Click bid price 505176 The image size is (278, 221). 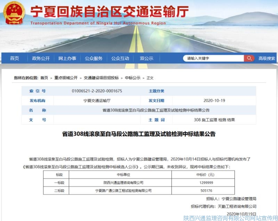206,190
